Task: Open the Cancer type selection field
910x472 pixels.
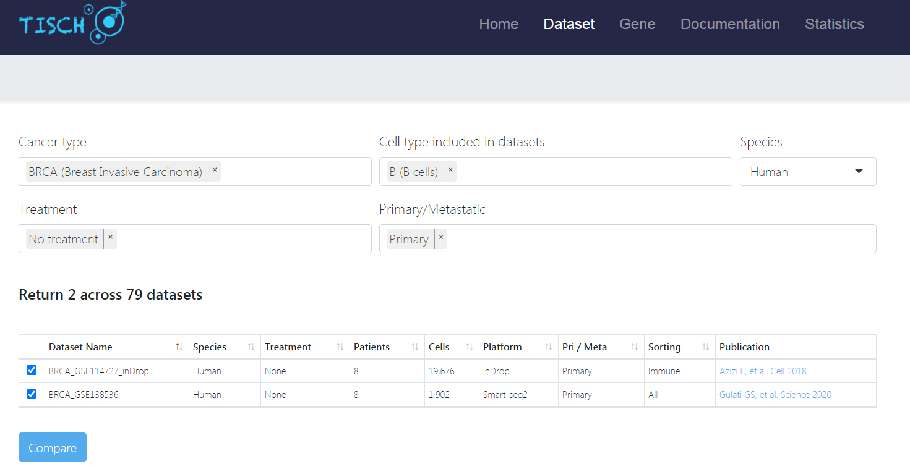Action: pyautogui.click(x=195, y=171)
